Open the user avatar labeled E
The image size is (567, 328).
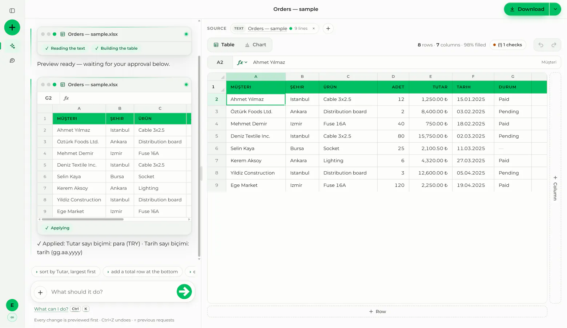(12, 305)
